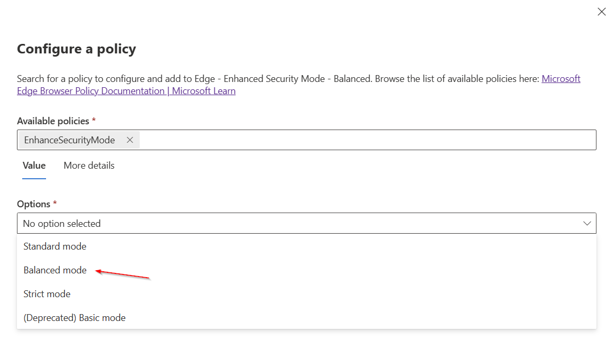Open the Edge Browser Policy Documentation link

point(126,91)
